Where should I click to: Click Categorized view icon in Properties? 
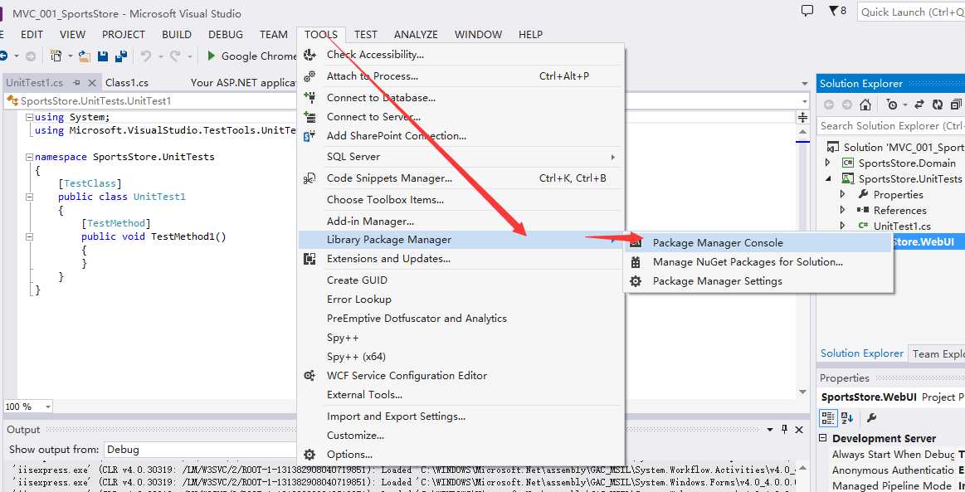(x=828, y=418)
